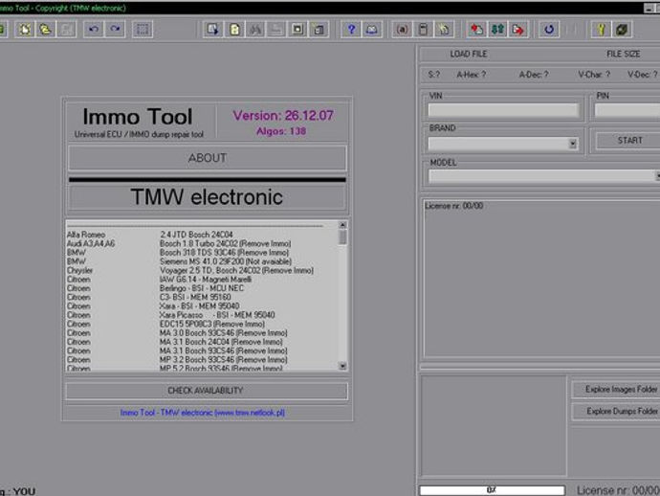Click the FILE SIZE header
This screenshot has height=496, width=660.
tap(623, 54)
